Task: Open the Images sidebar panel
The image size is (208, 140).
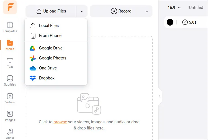Action: (10, 116)
